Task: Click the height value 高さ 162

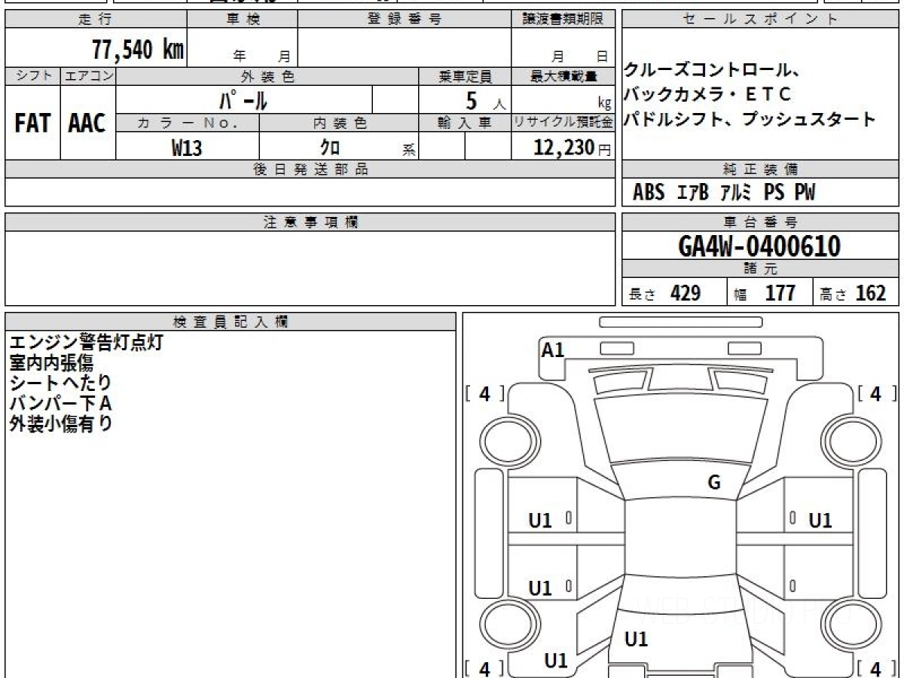Action: [x=854, y=293]
